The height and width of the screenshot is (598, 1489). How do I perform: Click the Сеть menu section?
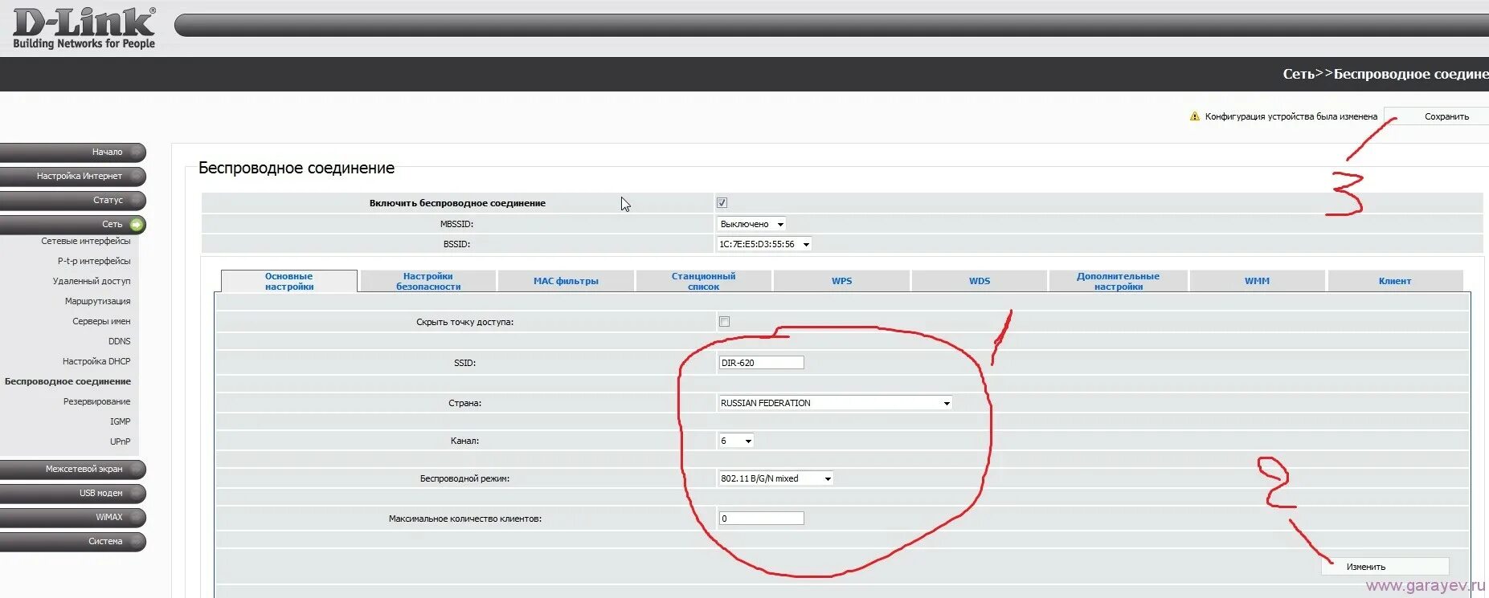[x=72, y=224]
